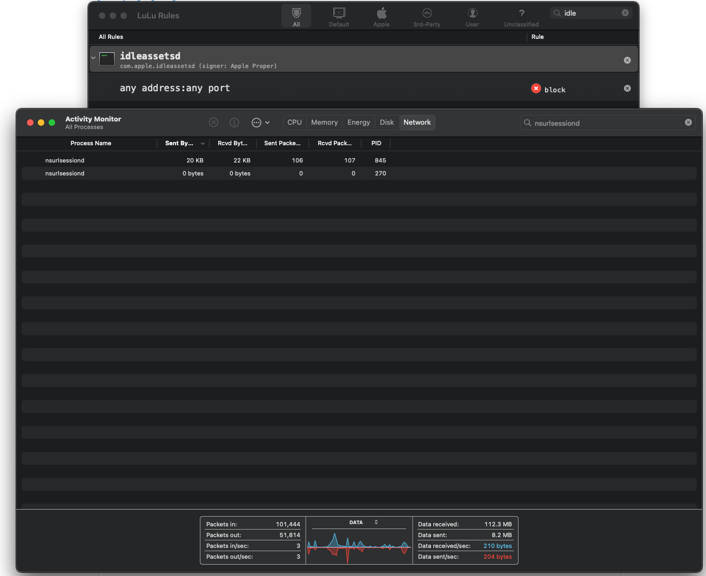Select the nsurlsessiond process with PID 845
Viewport: 706px width, 576px height.
tap(359, 160)
